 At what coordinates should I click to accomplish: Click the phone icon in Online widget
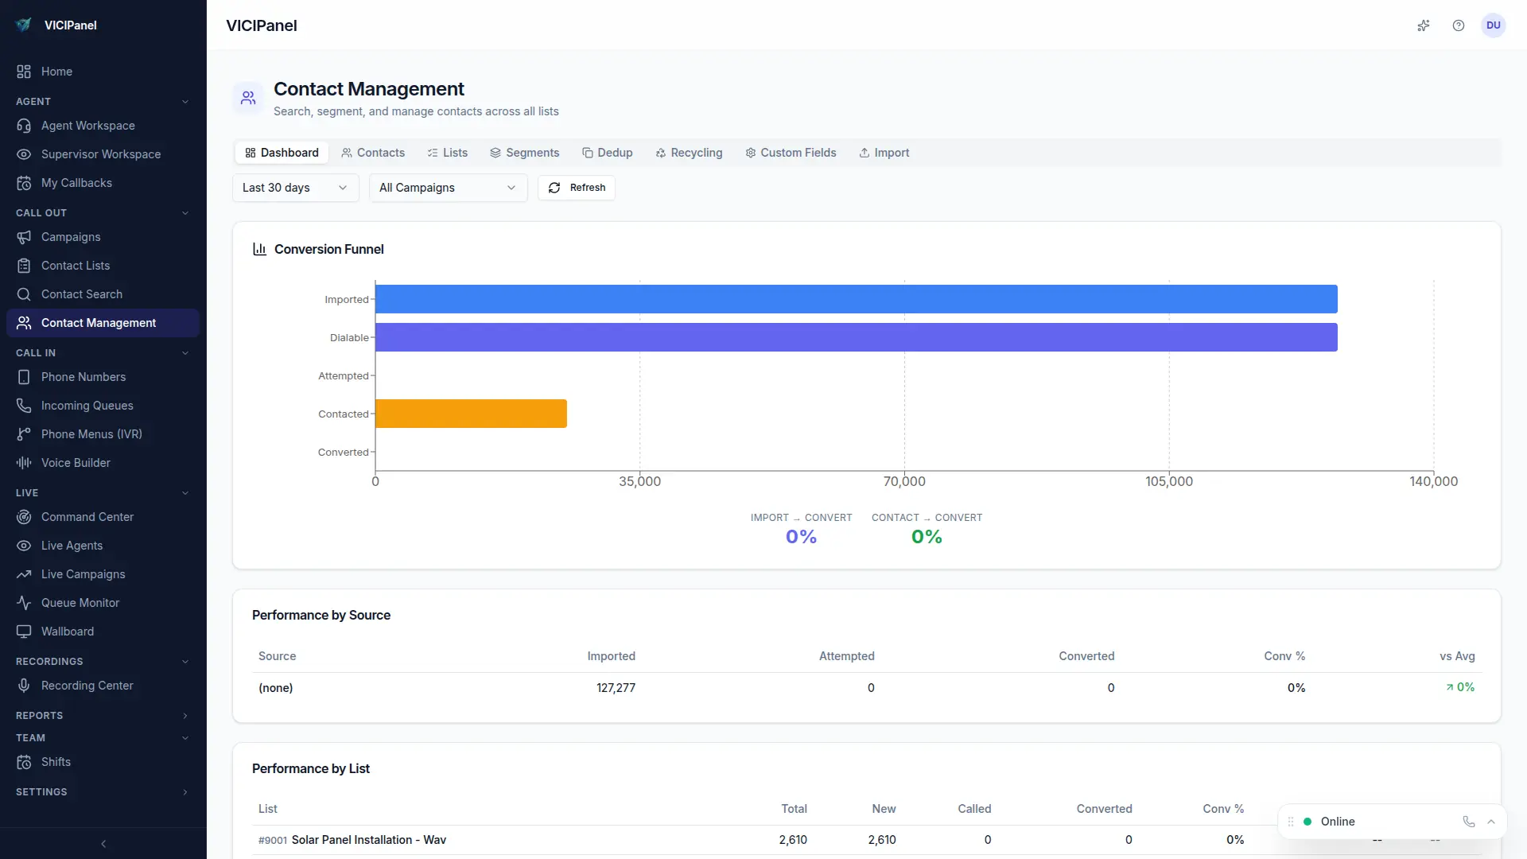[1467, 822]
